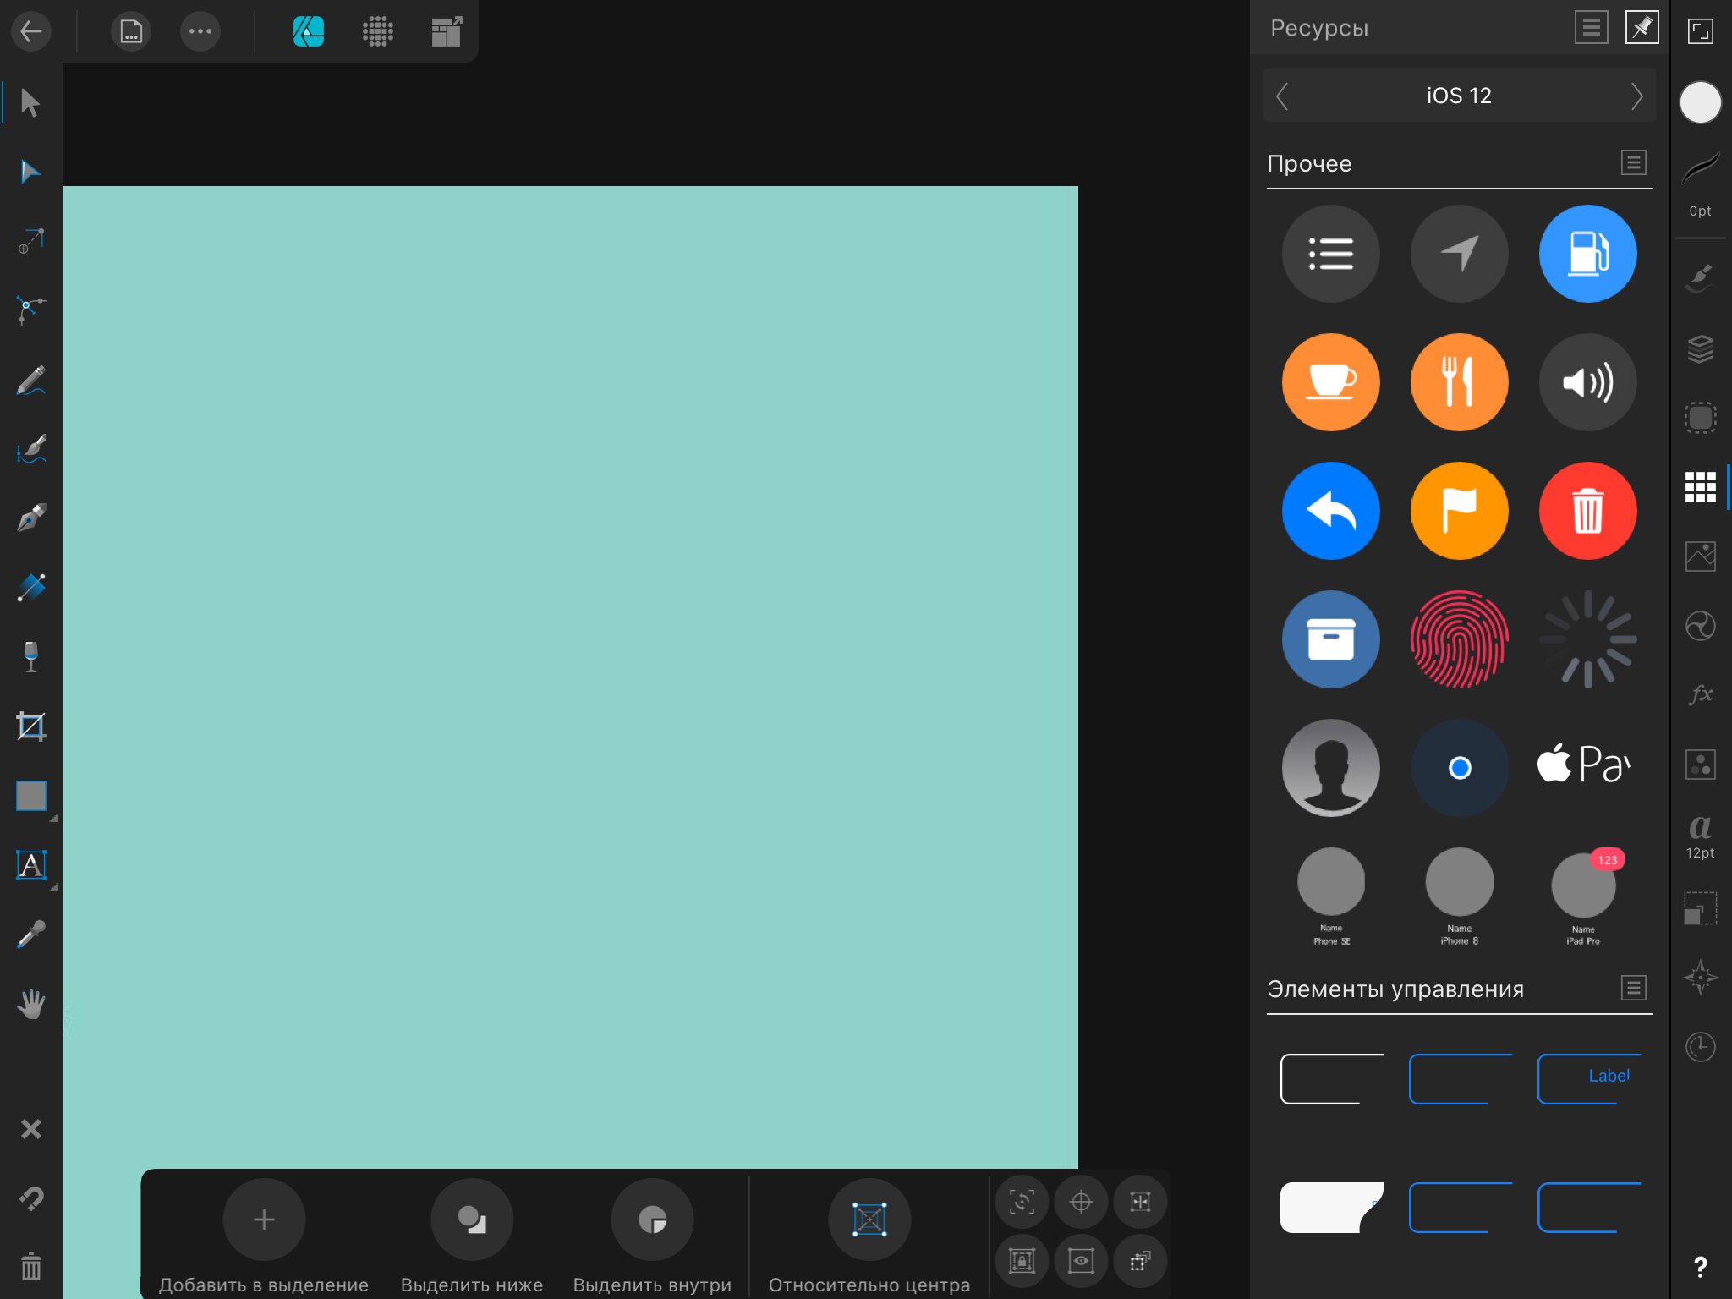Go to next assets category after iOS 12
The image size is (1732, 1299).
(1637, 96)
